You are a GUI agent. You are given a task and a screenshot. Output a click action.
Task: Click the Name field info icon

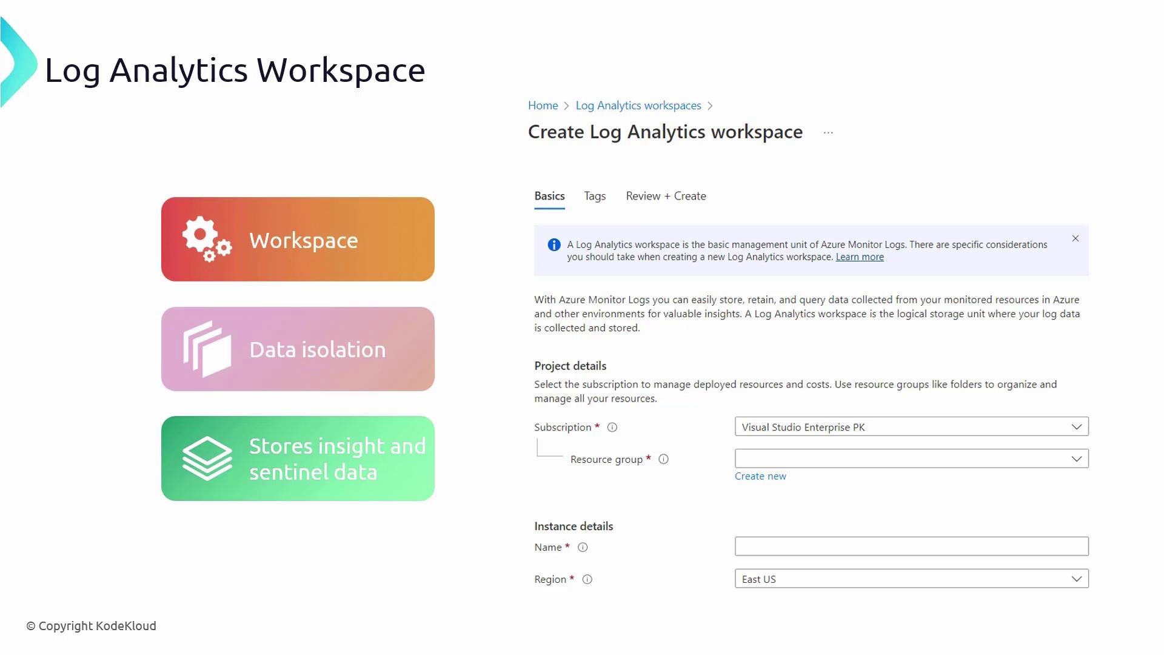point(583,547)
